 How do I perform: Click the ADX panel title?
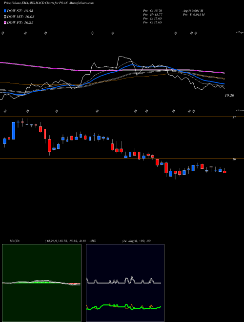pyautogui.click(x=93, y=241)
